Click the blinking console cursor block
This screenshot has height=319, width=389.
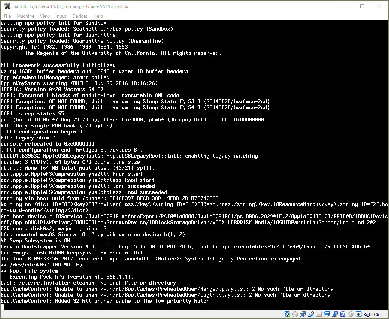tap(2, 307)
